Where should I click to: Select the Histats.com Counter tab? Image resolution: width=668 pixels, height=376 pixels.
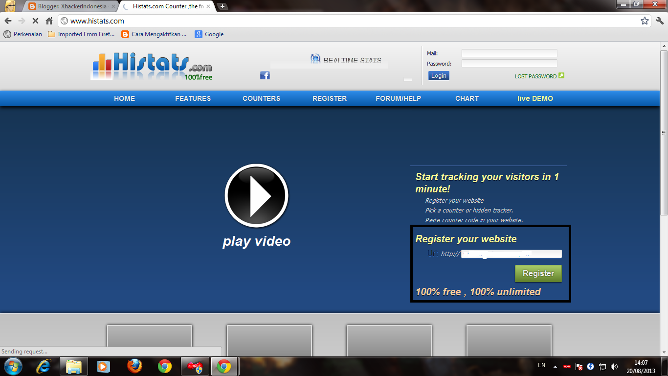coord(167,6)
